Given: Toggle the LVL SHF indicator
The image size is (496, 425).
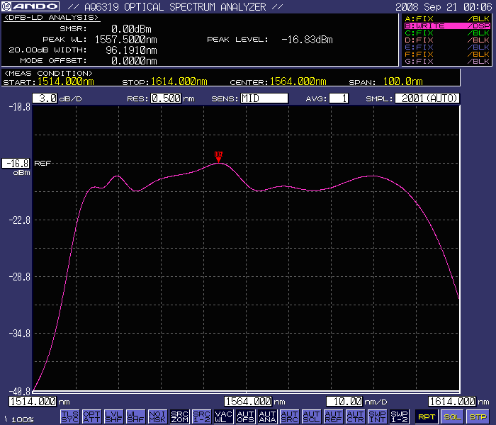Looking at the screenshot, I should pyautogui.click(x=113, y=416).
